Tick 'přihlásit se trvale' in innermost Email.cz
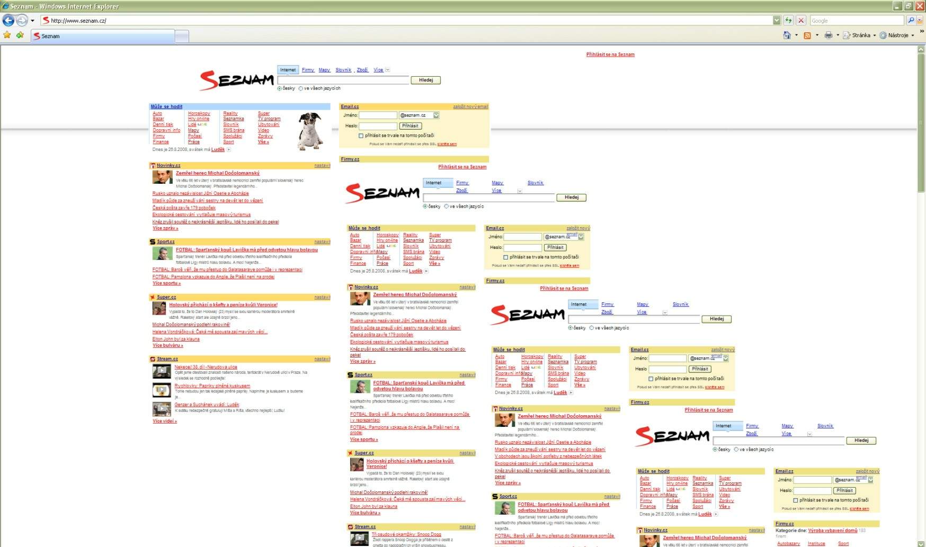The width and height of the screenshot is (926, 547). tap(796, 500)
